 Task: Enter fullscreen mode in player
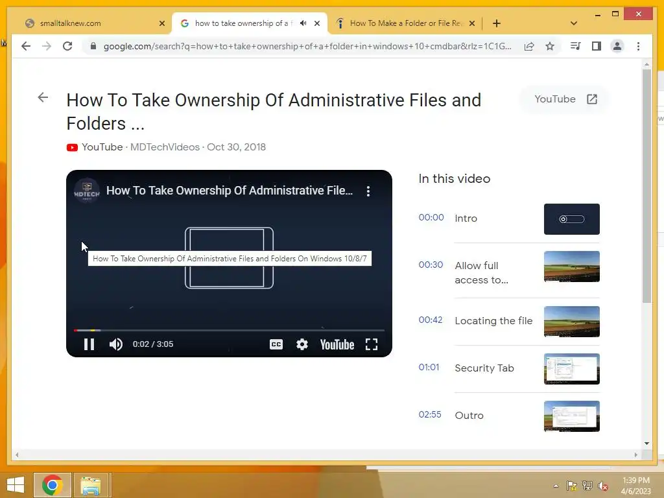click(x=372, y=344)
